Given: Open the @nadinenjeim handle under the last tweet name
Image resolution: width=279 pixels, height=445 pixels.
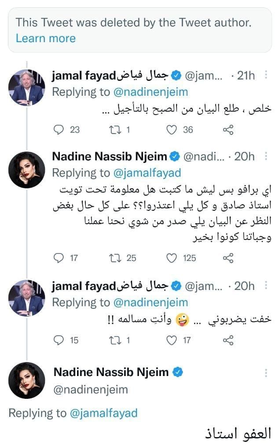Looking at the screenshot, I should point(91,390).
